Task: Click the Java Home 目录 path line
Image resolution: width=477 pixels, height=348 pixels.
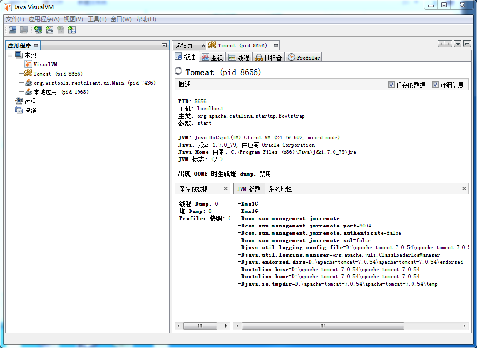Action: 267,152
